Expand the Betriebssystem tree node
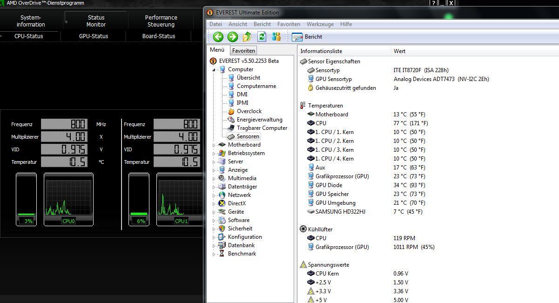 coord(214,154)
